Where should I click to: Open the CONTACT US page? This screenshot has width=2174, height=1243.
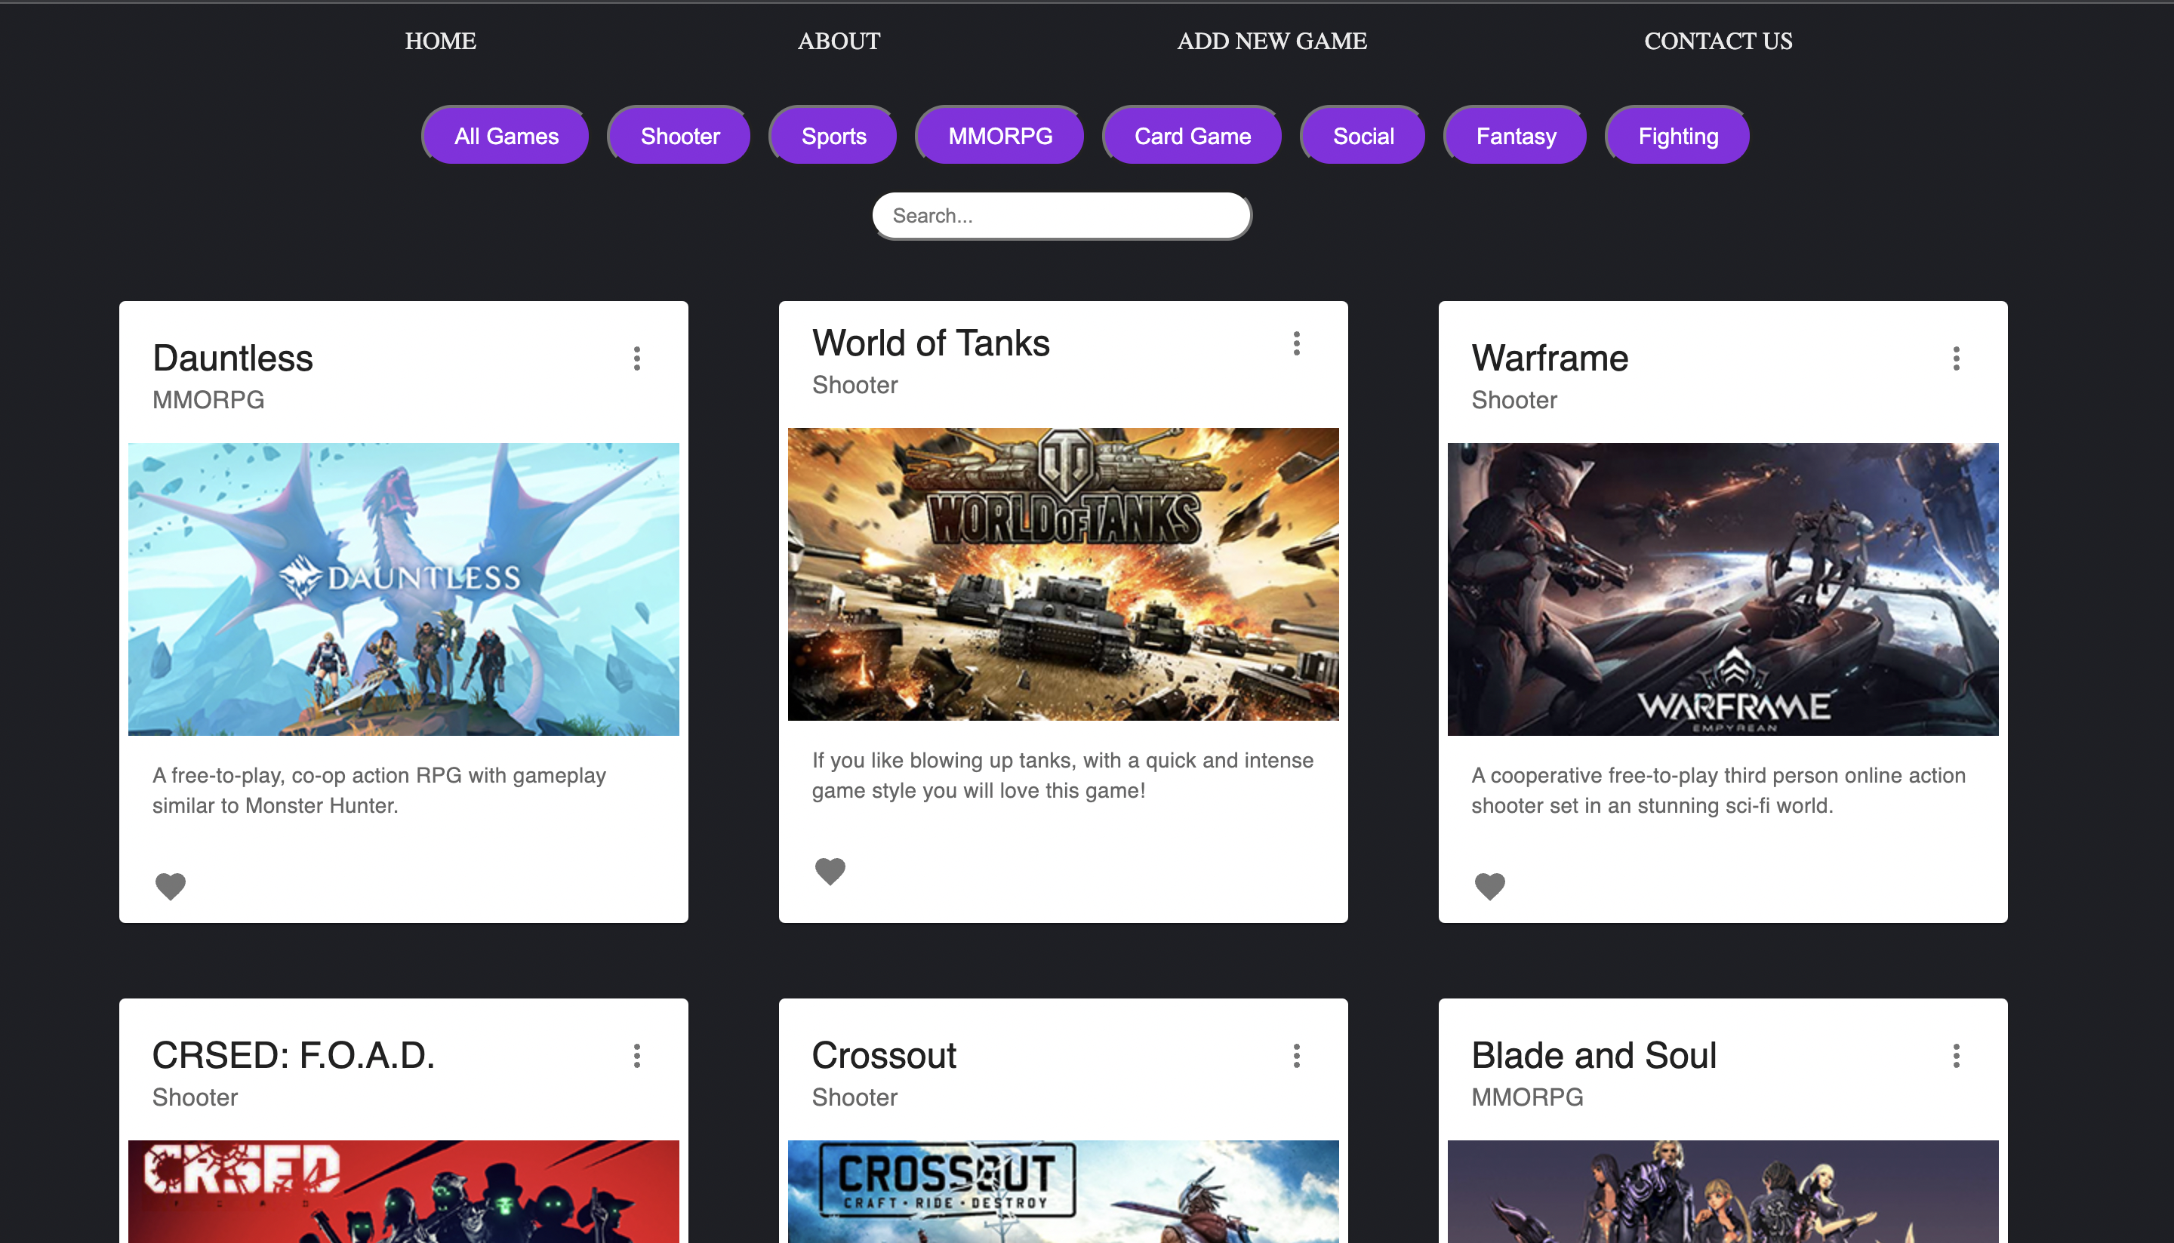1718,41
